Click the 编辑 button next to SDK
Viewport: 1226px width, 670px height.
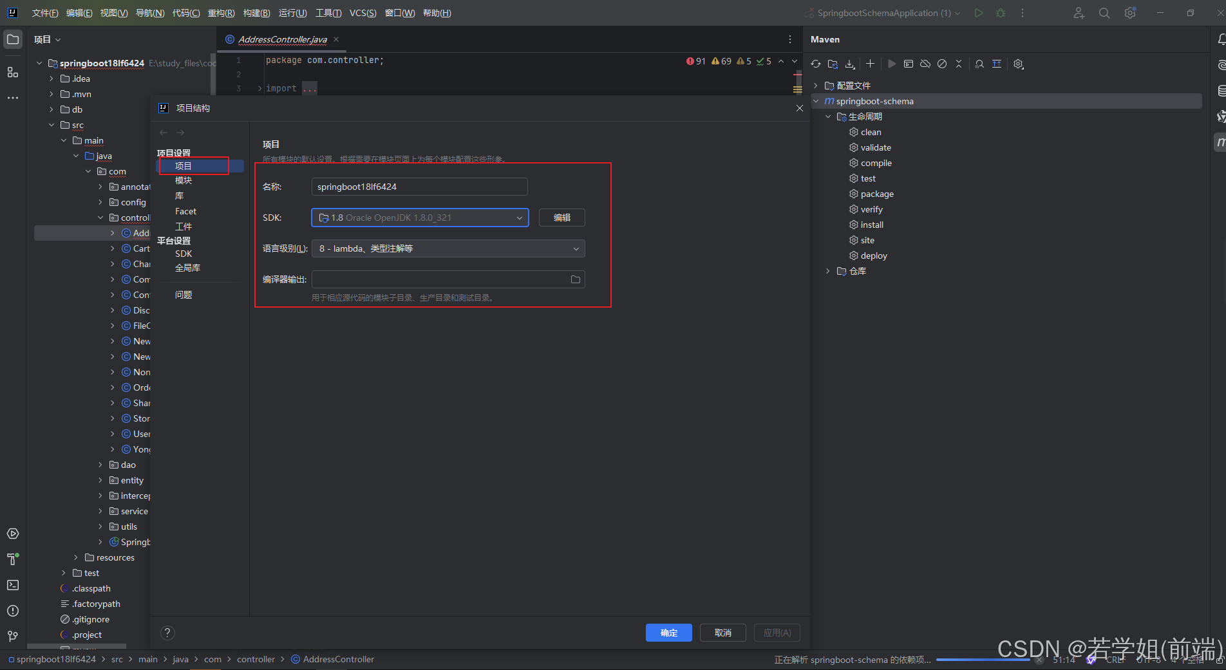(x=561, y=218)
